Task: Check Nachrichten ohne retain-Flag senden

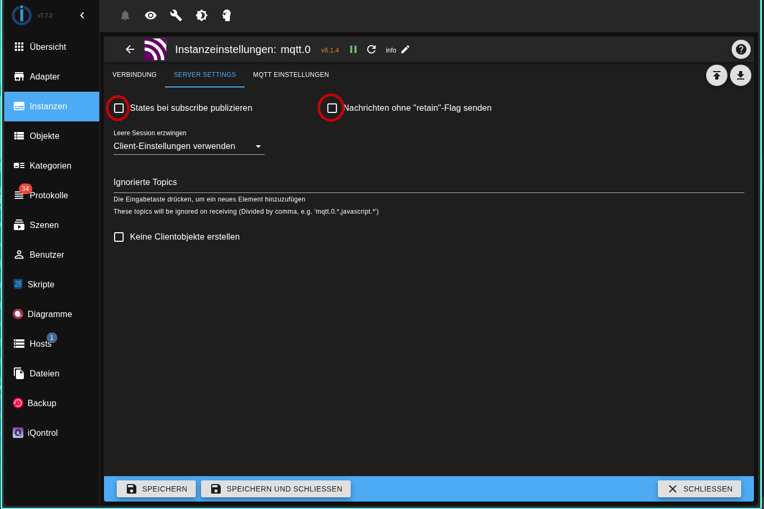Action: [332, 108]
